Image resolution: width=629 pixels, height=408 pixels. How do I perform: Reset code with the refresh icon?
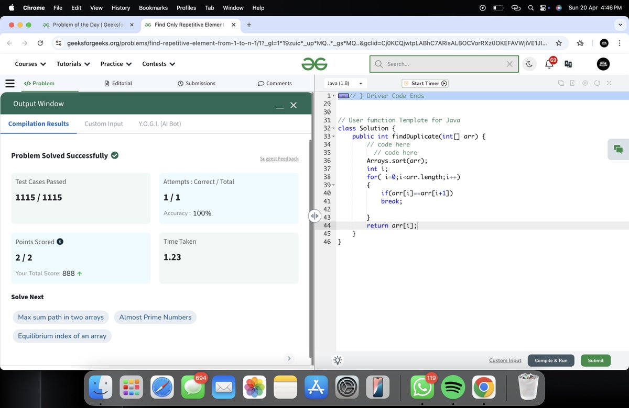tap(597, 83)
